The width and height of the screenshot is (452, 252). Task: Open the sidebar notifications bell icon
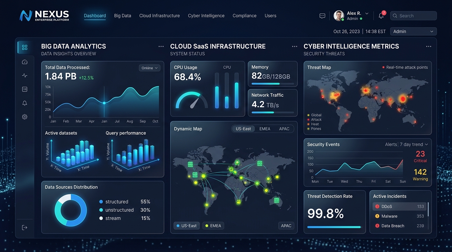25,103
